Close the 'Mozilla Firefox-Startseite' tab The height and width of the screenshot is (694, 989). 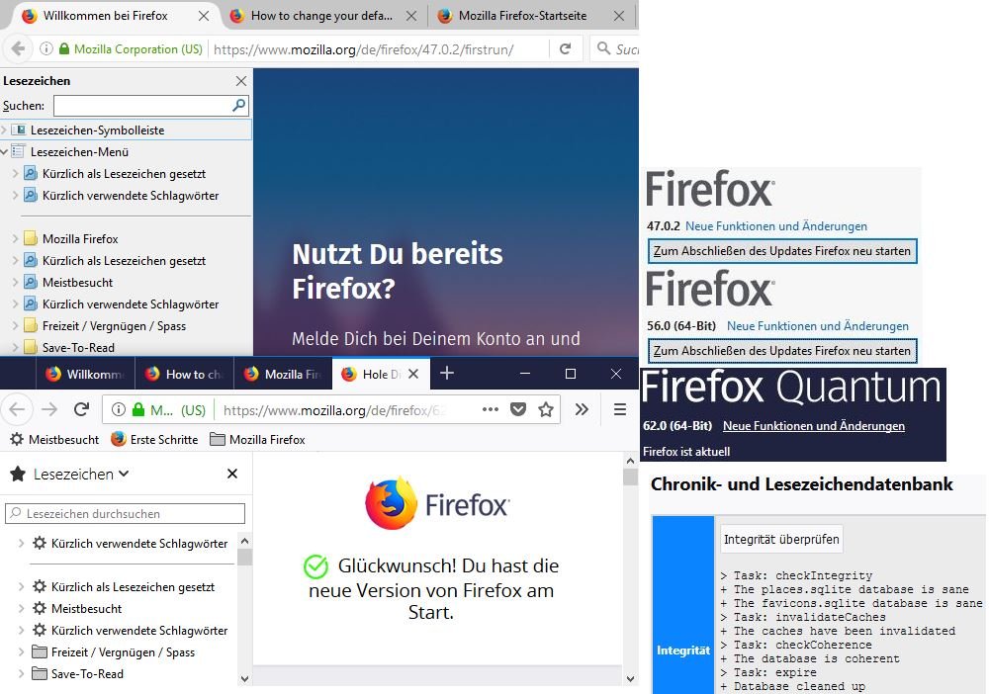(x=619, y=16)
